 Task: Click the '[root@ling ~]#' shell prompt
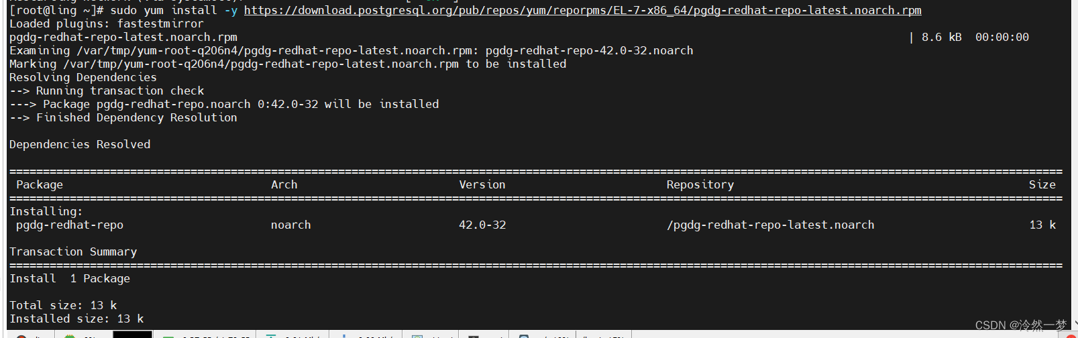(x=56, y=10)
